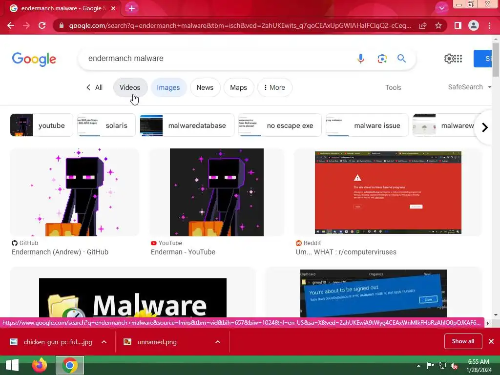Screen dimensions: 500x375
Task: Click the vertical scrollbar thumb
Action: (x=496, y=60)
